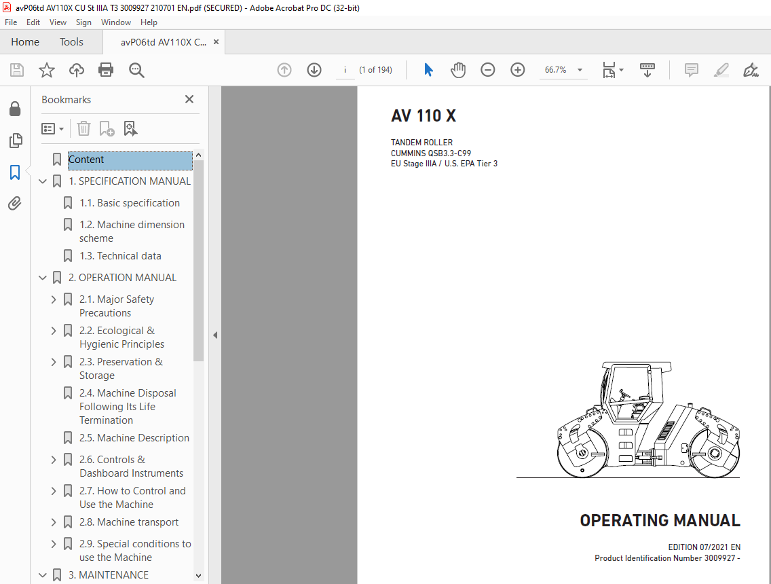Add a sticky note comment
This screenshot has width=771, height=584.
(x=692, y=70)
